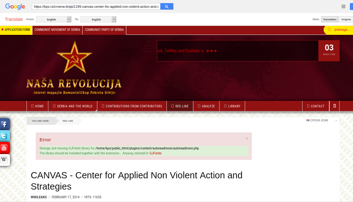Open the Contact menu item
Viewport: 353px width, 202px height.
click(316, 106)
